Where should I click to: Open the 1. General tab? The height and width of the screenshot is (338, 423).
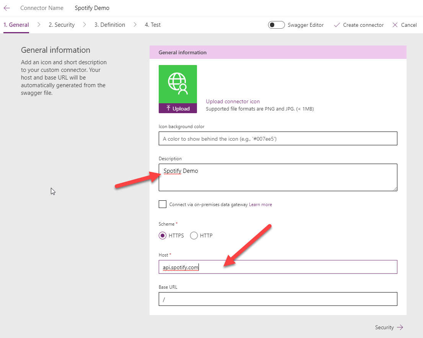[x=16, y=25]
